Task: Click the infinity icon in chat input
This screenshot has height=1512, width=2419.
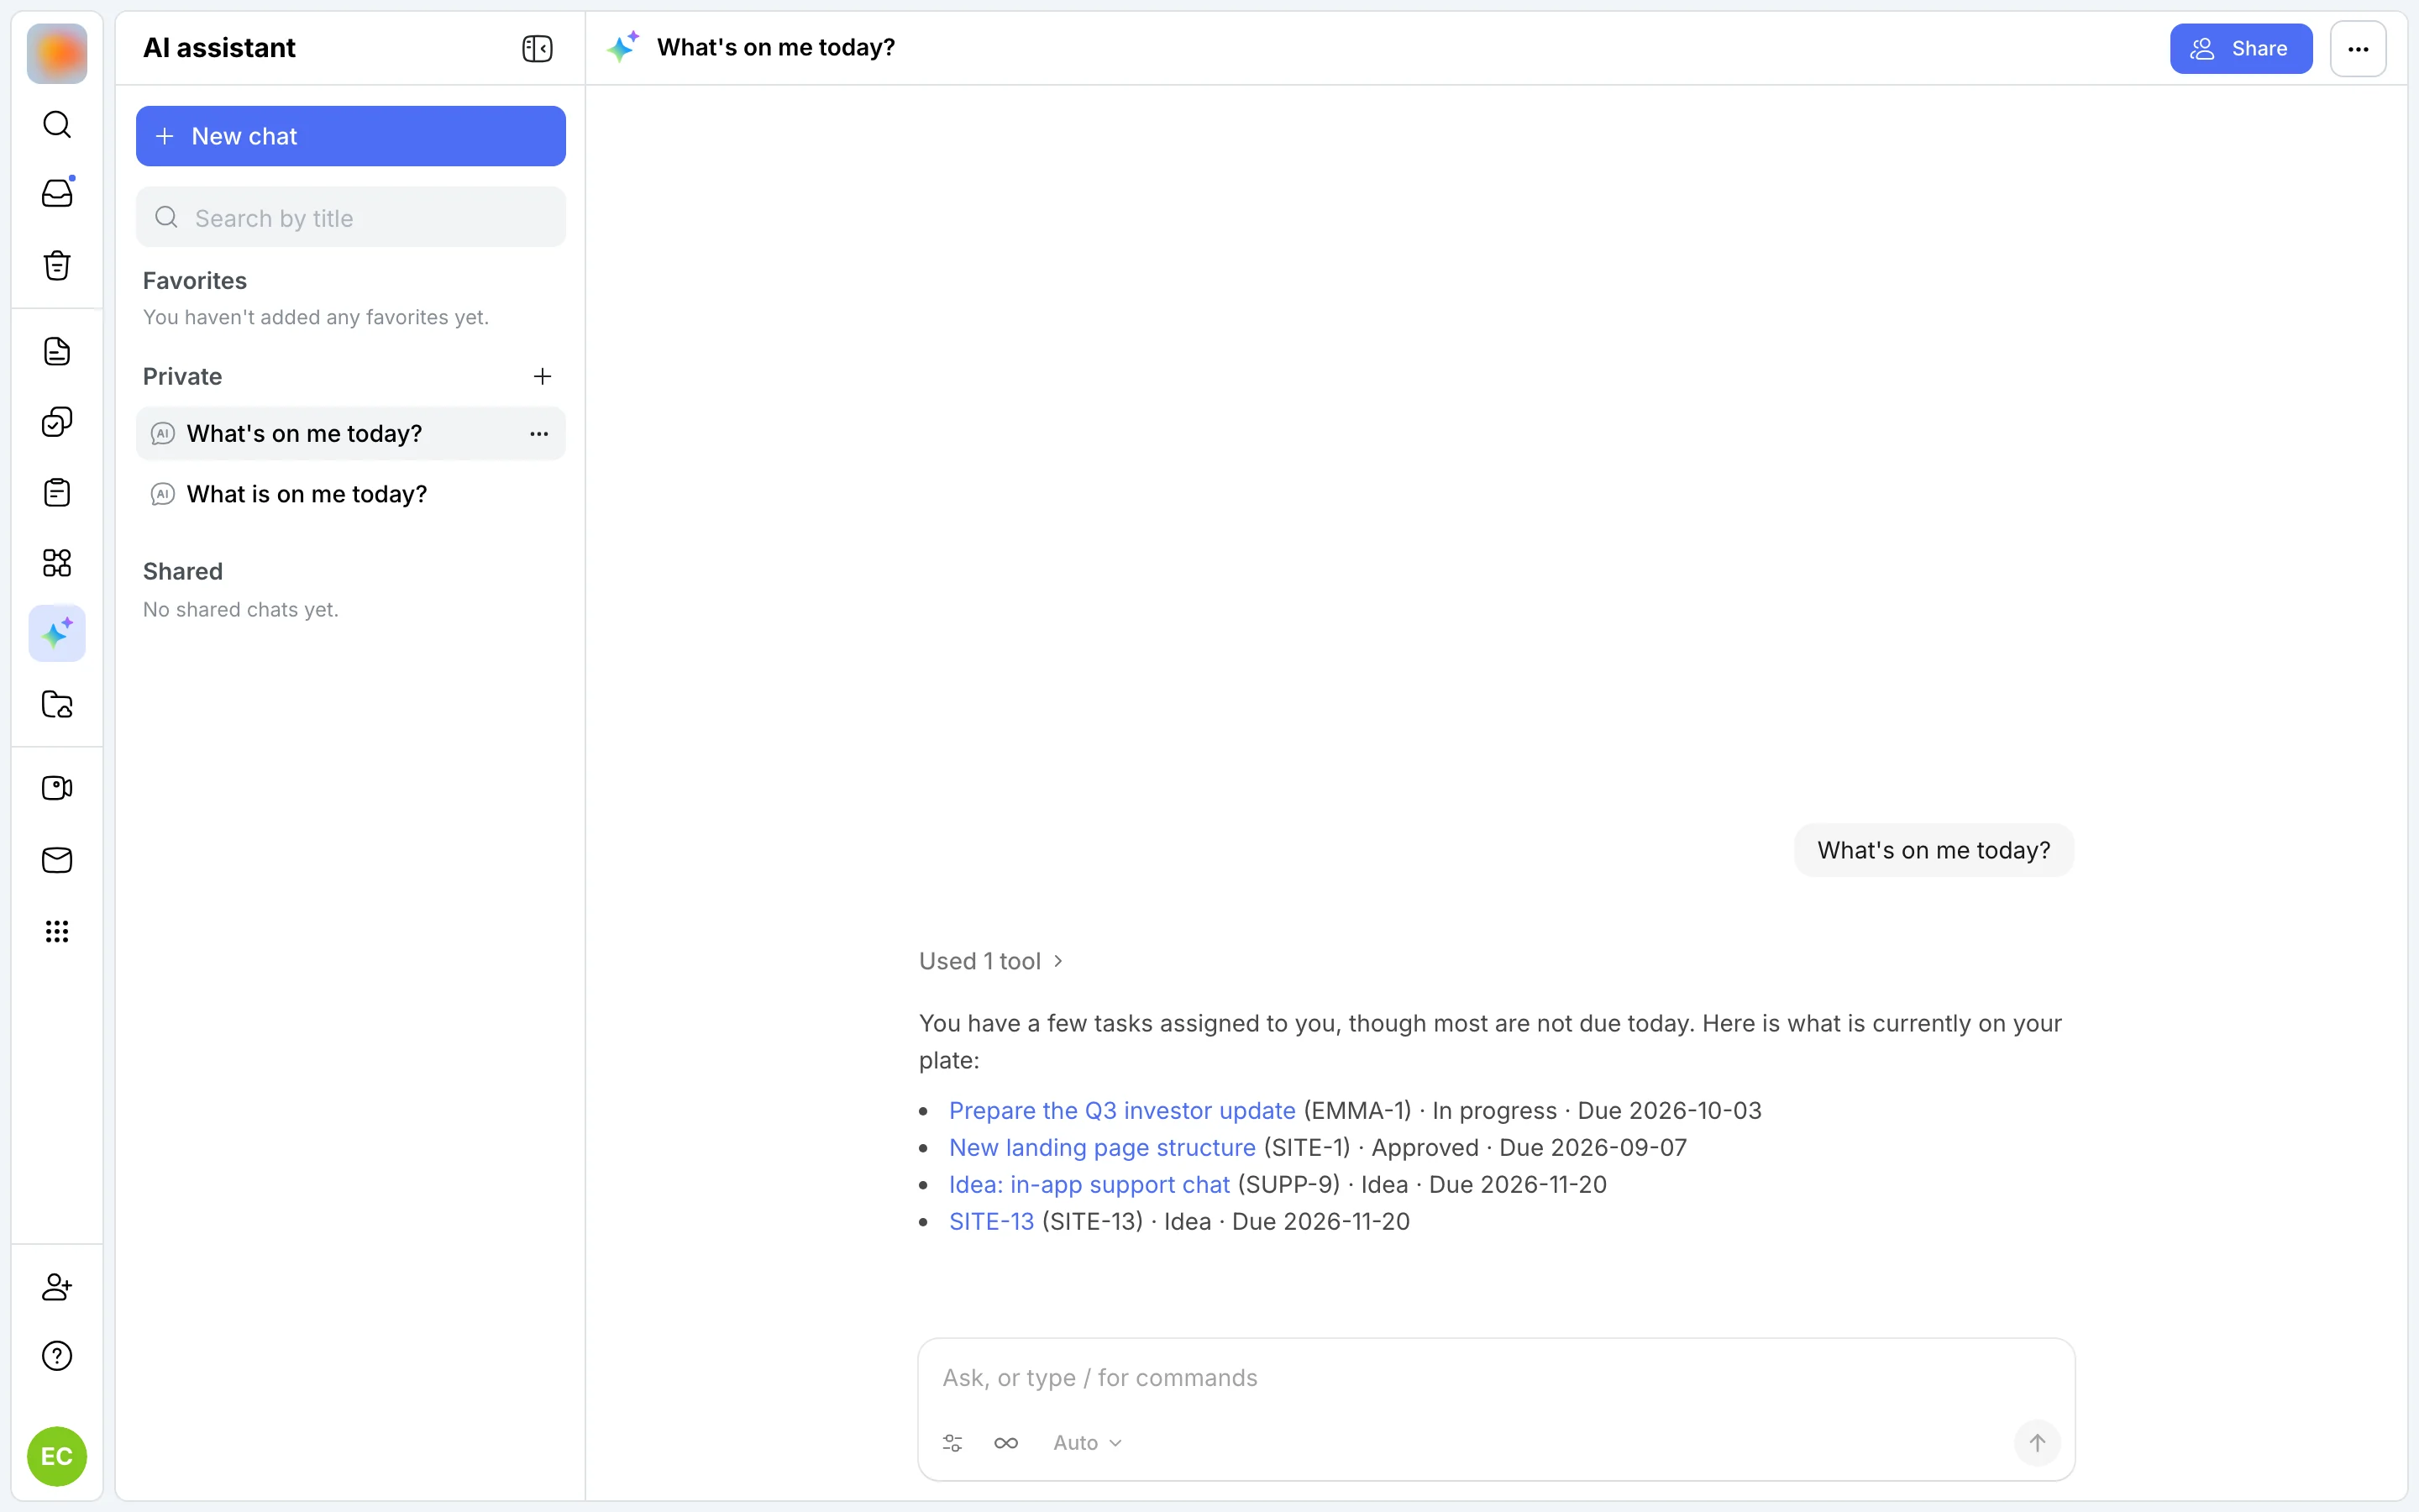Action: (1006, 1443)
